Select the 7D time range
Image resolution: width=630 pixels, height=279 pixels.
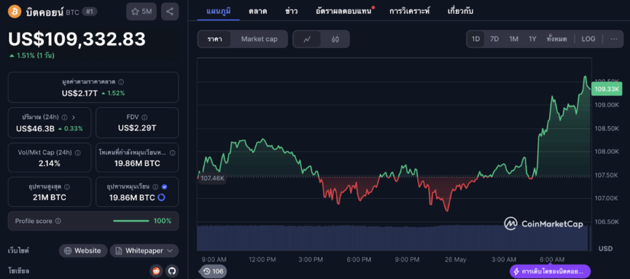tap(494, 39)
